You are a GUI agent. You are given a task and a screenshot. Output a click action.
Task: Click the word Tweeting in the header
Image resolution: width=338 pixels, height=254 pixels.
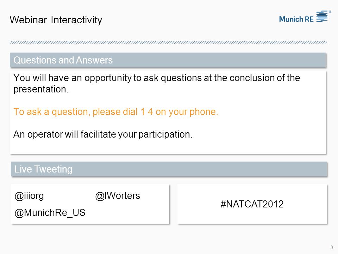point(54,169)
